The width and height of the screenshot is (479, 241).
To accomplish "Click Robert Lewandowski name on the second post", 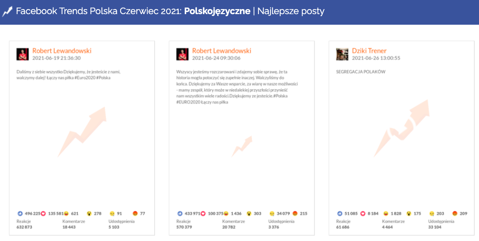I will click(x=222, y=51).
